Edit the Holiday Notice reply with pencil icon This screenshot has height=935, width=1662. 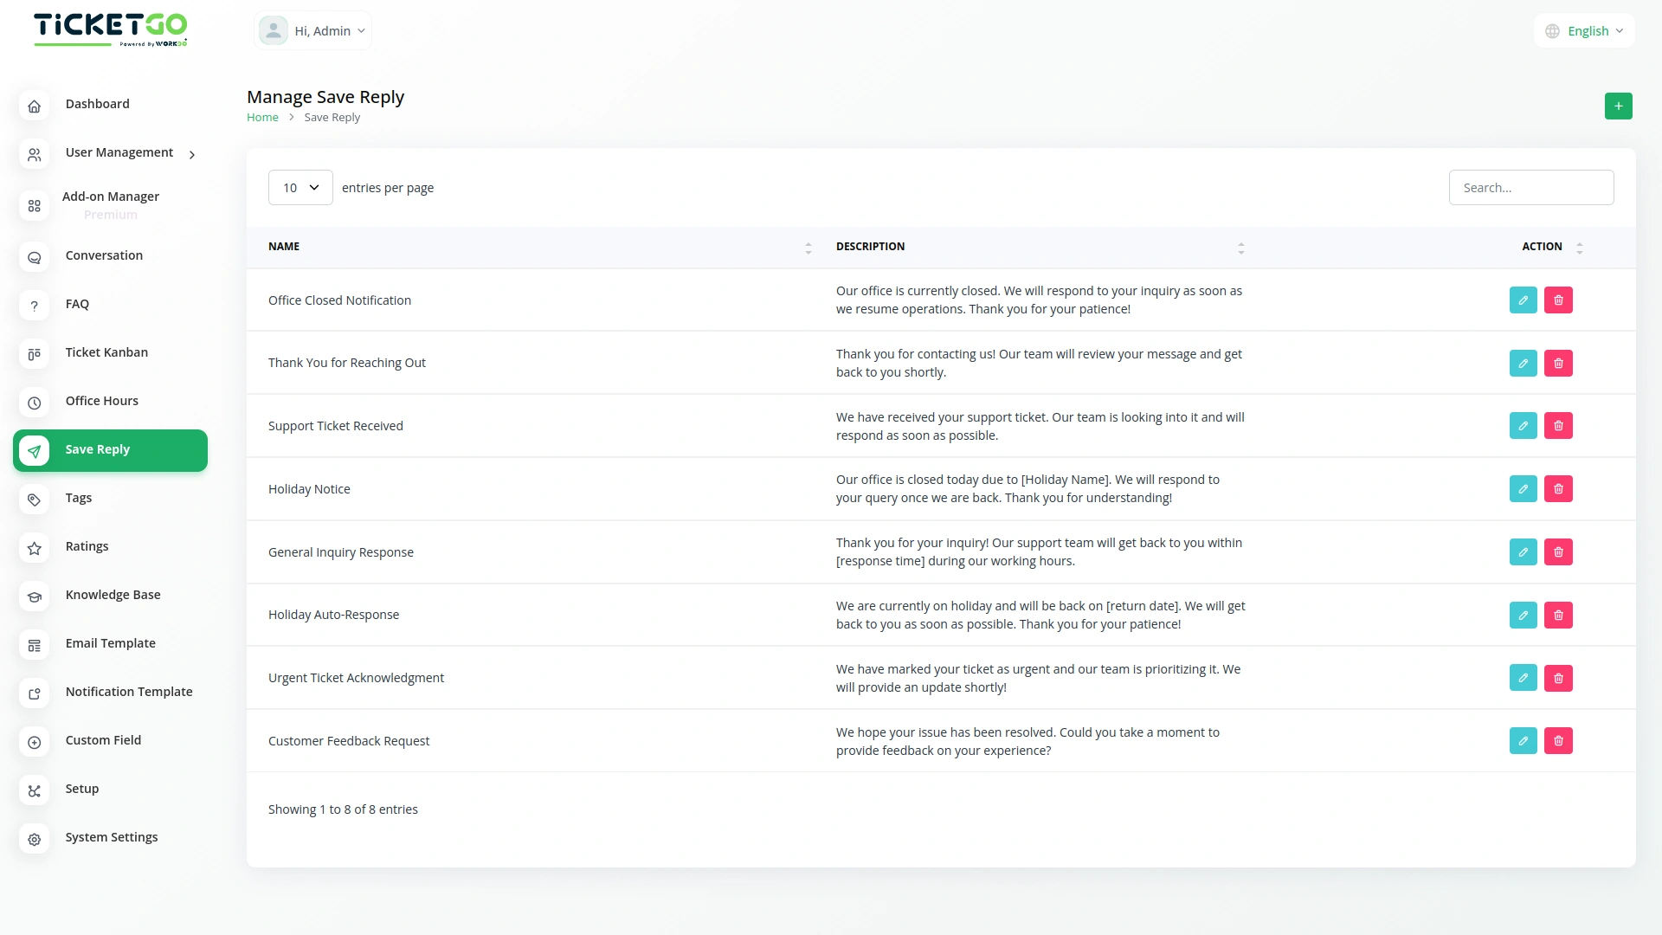1523,489
